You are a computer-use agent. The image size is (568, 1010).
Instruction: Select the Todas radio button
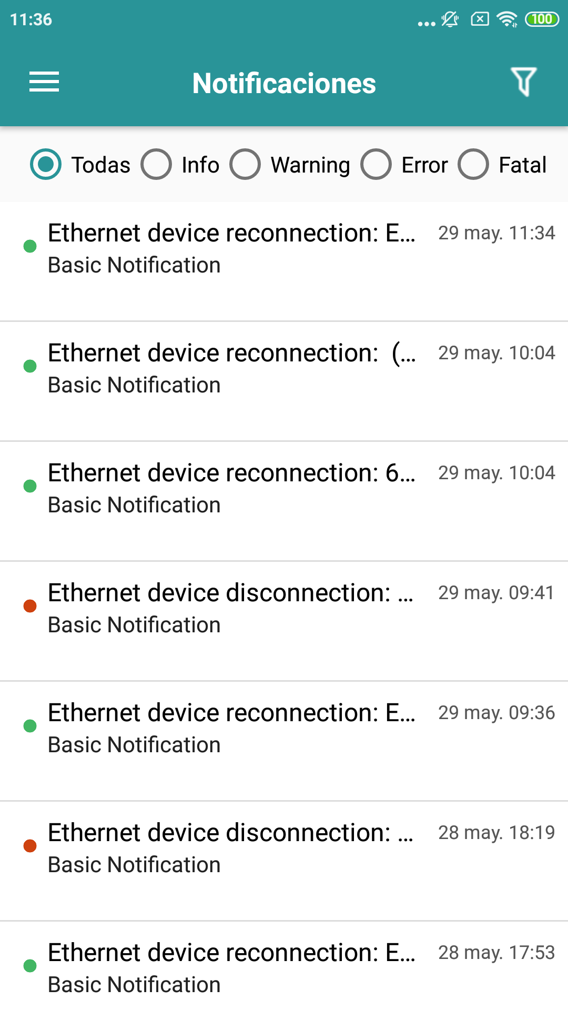point(46,165)
